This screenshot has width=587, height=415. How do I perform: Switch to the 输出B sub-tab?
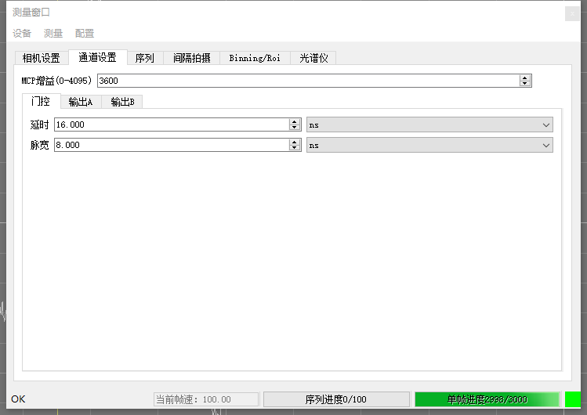click(x=122, y=101)
